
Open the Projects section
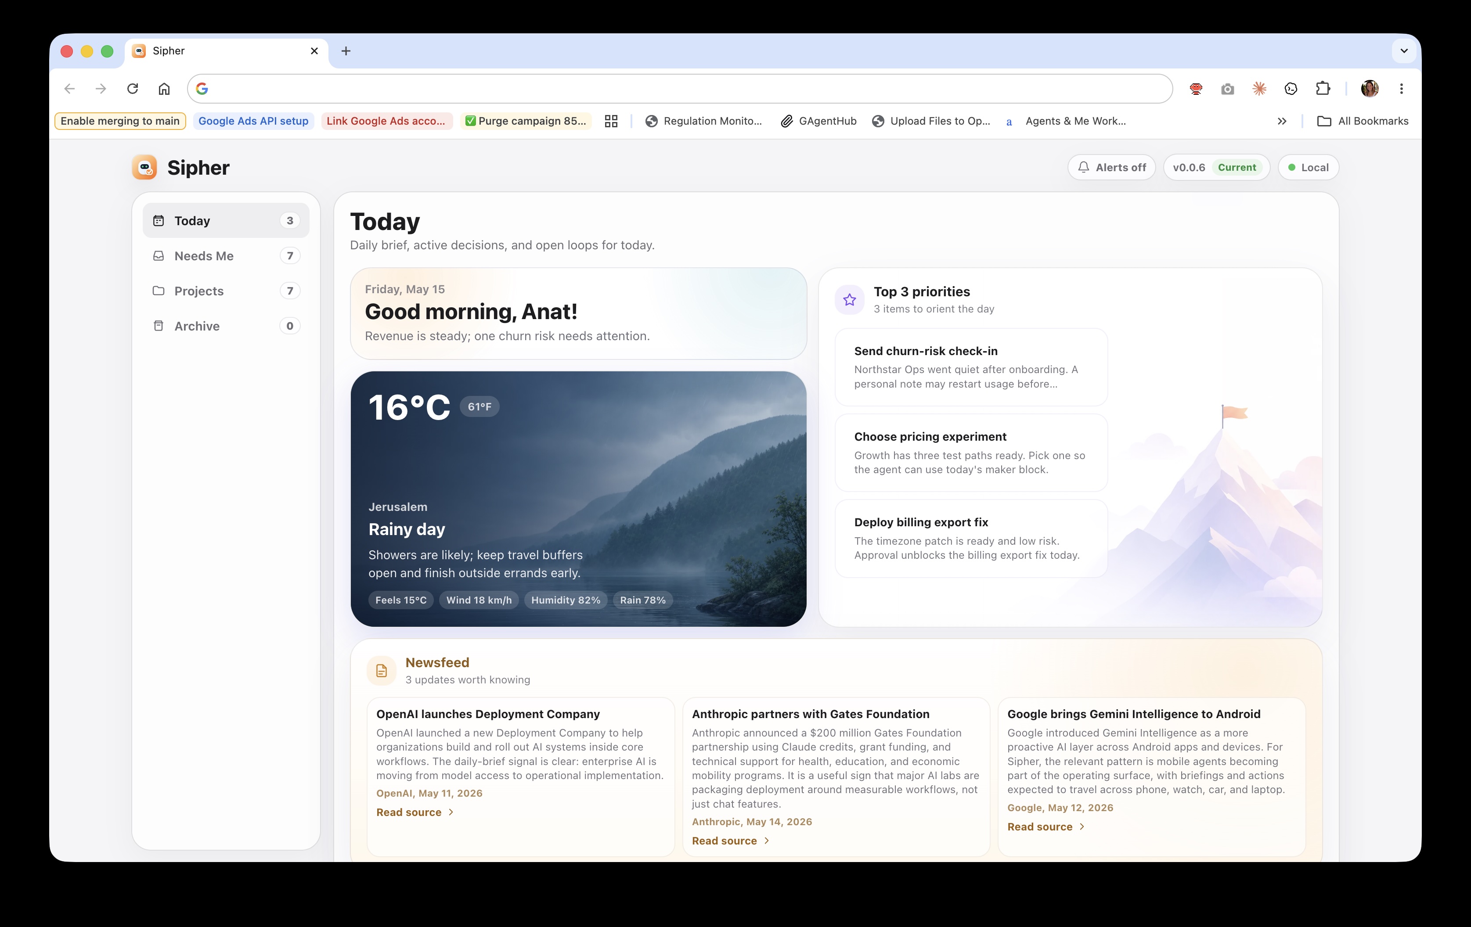tap(226, 291)
